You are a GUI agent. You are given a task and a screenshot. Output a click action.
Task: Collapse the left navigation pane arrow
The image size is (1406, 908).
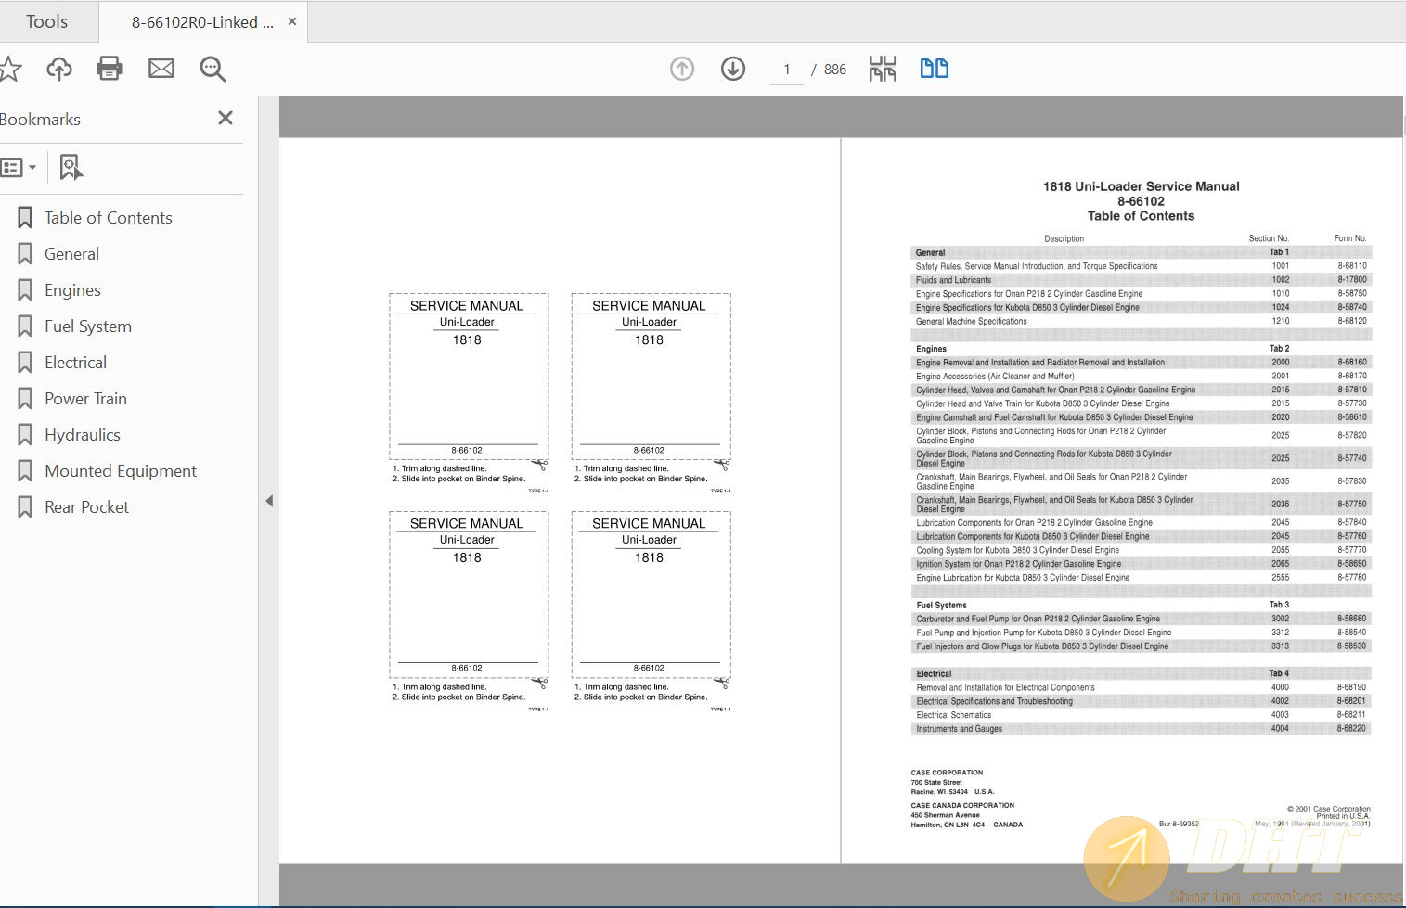269,501
